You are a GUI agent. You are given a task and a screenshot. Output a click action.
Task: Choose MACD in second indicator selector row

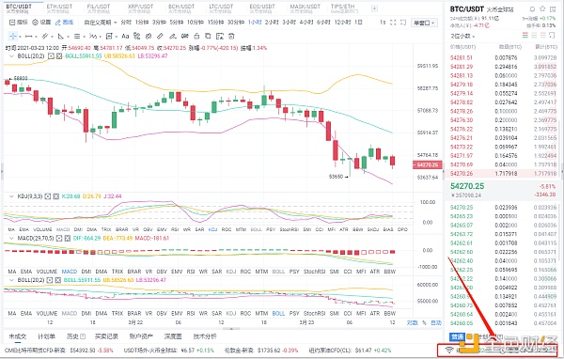(x=69, y=272)
